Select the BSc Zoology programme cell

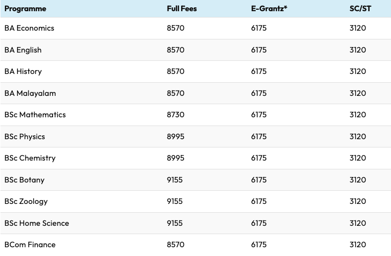26,201
